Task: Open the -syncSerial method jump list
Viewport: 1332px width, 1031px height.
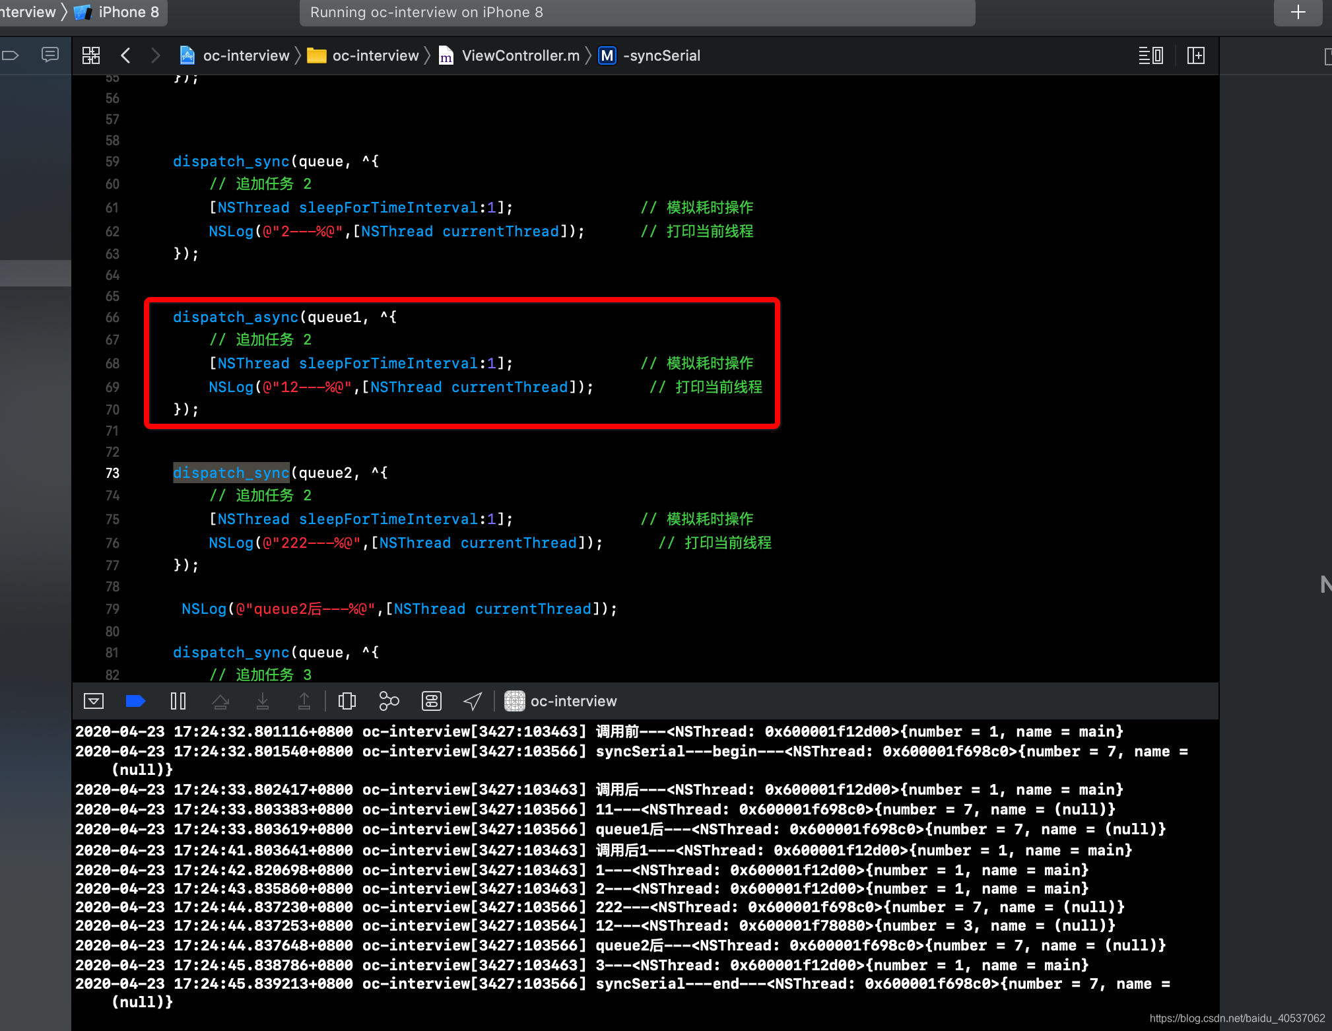Action: pyautogui.click(x=649, y=55)
